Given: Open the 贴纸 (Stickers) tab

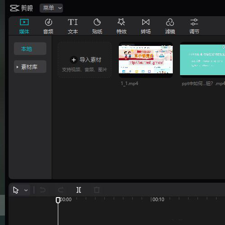Looking at the screenshot, I should [97, 26].
